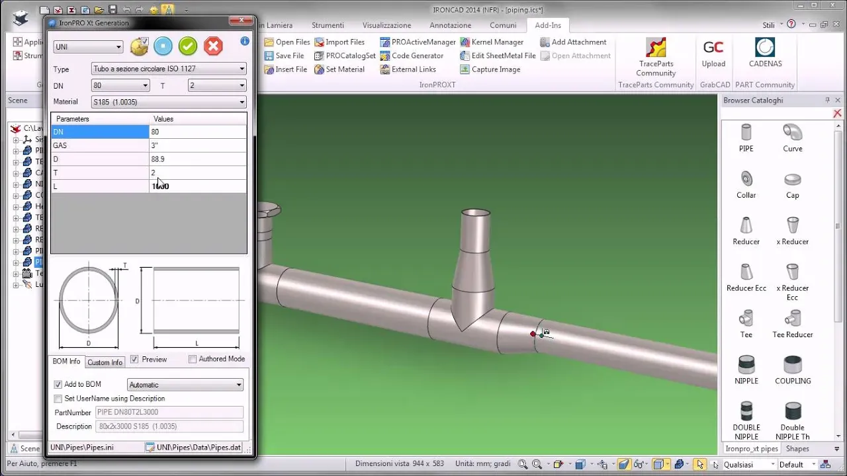Image resolution: width=847 pixels, height=476 pixels.
Task: Open TraceParts Community add-in
Action: [656, 57]
